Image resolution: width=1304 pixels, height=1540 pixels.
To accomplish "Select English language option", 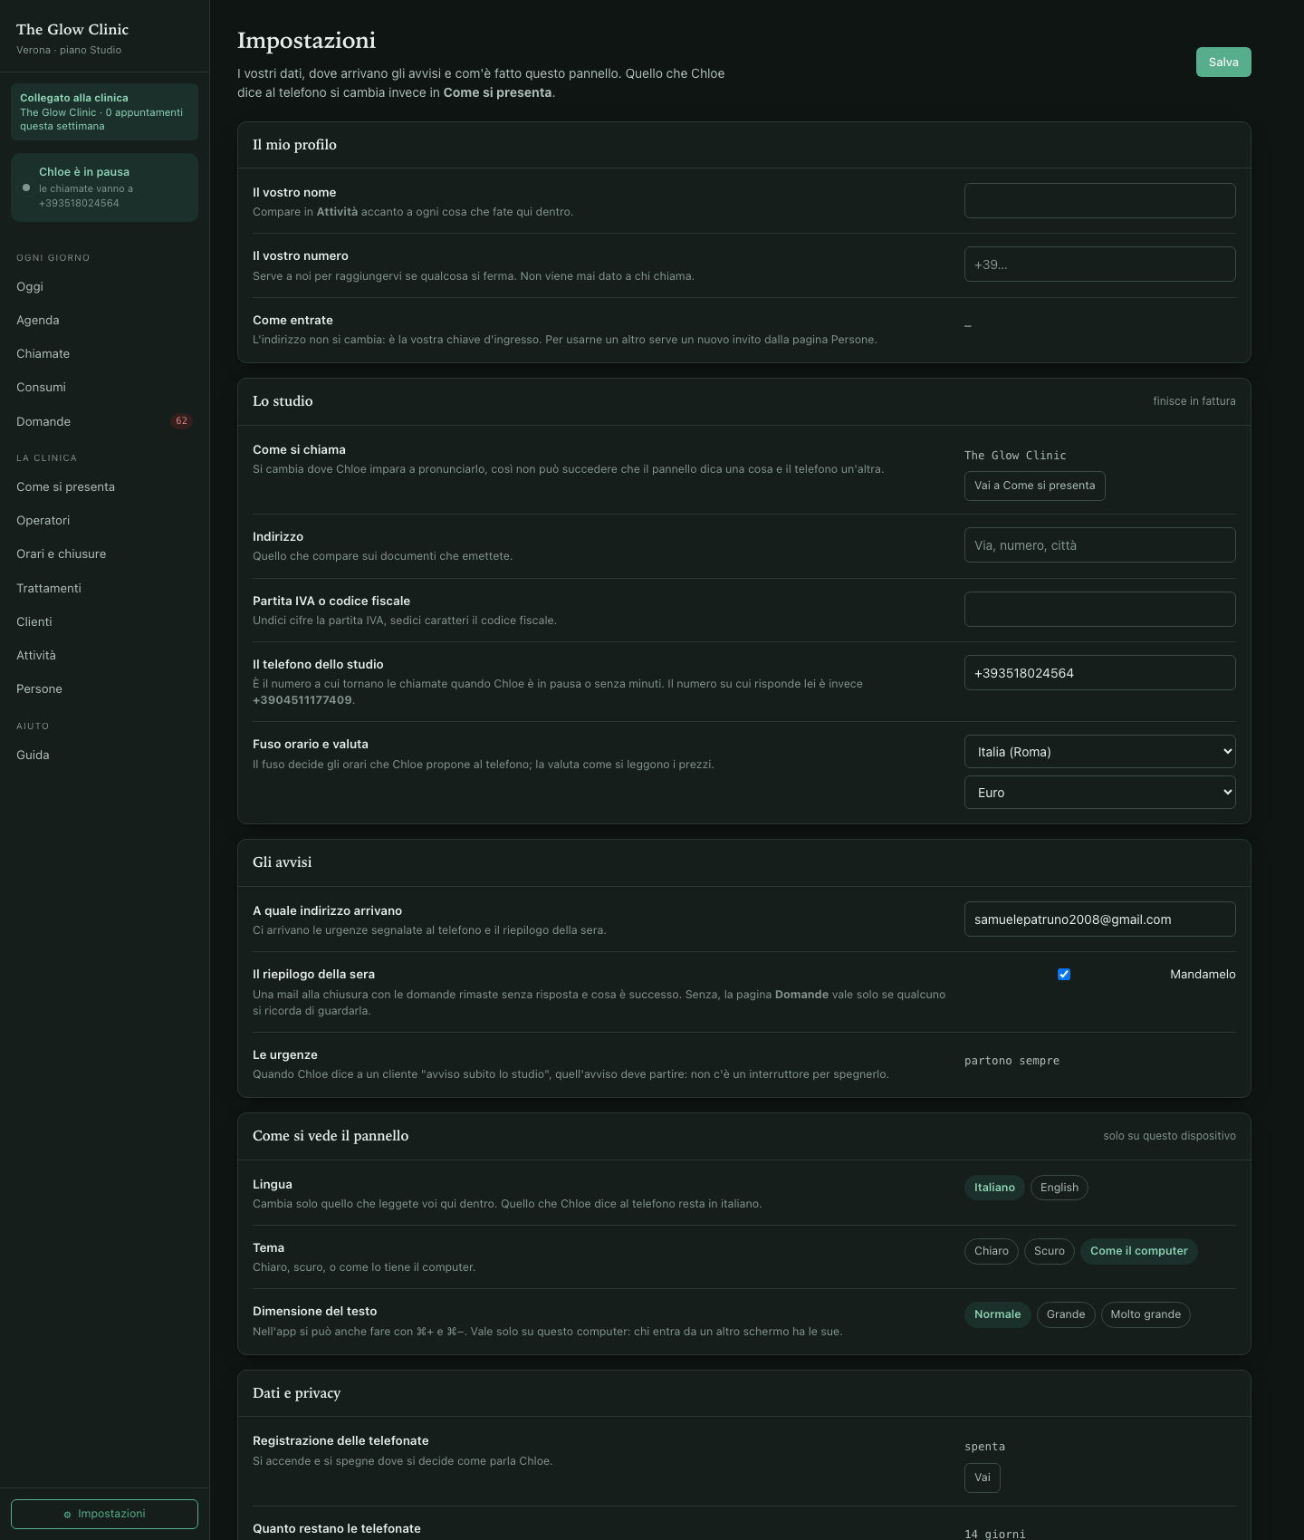I will [1059, 1188].
